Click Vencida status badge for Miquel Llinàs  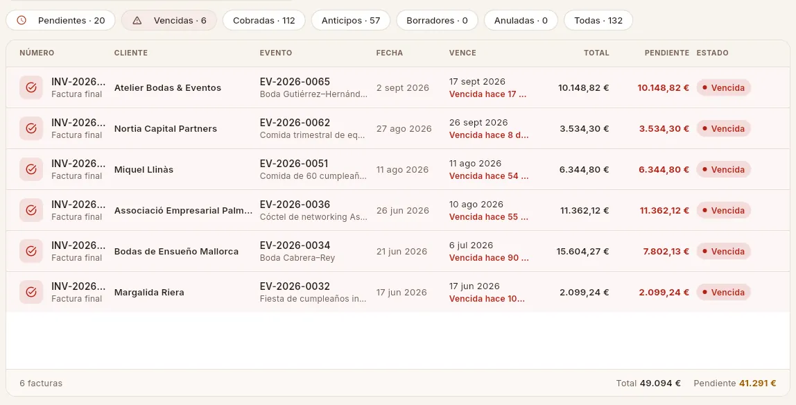(723, 169)
